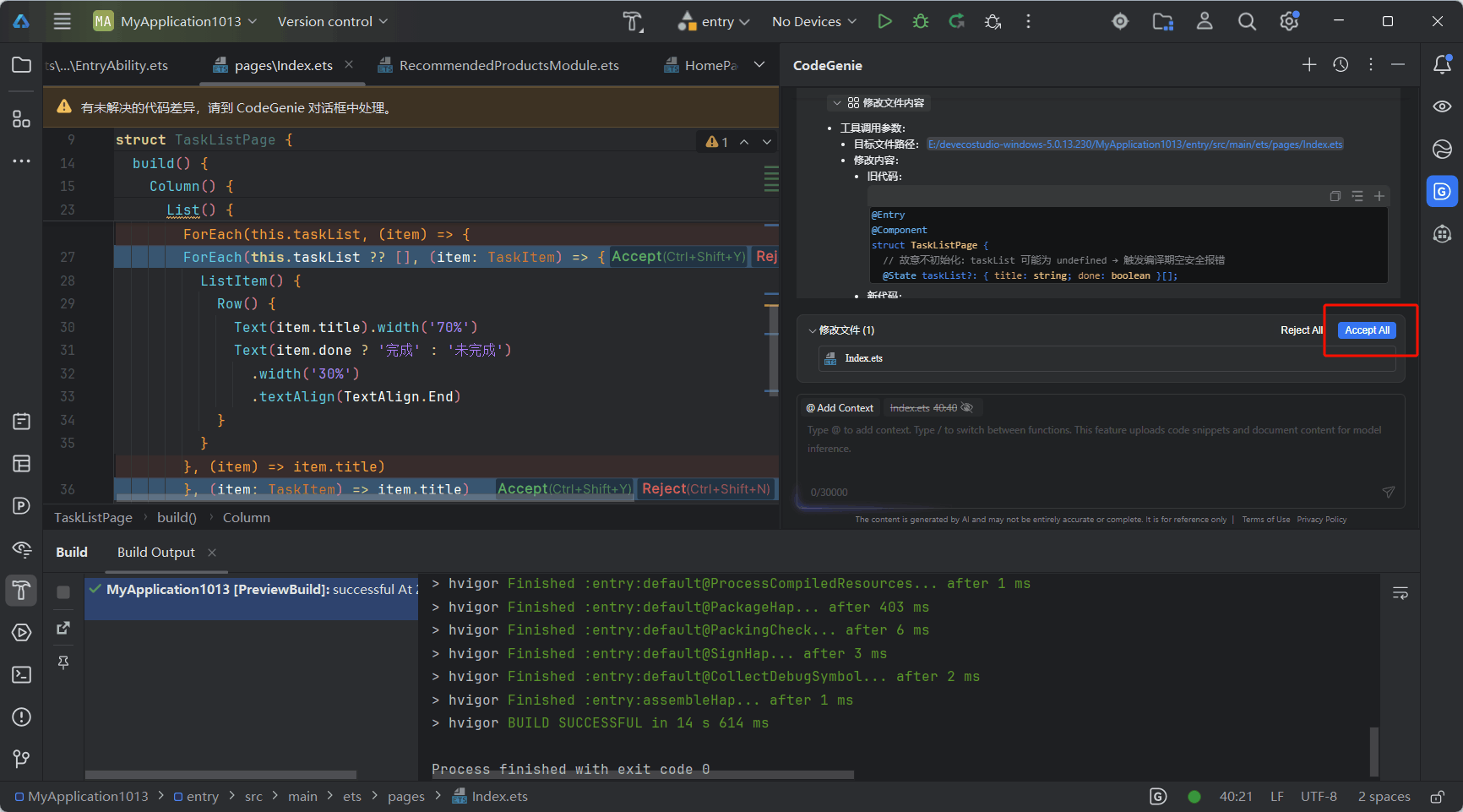Open Version control dropdown
This screenshot has height=812, width=1463.
click(333, 21)
